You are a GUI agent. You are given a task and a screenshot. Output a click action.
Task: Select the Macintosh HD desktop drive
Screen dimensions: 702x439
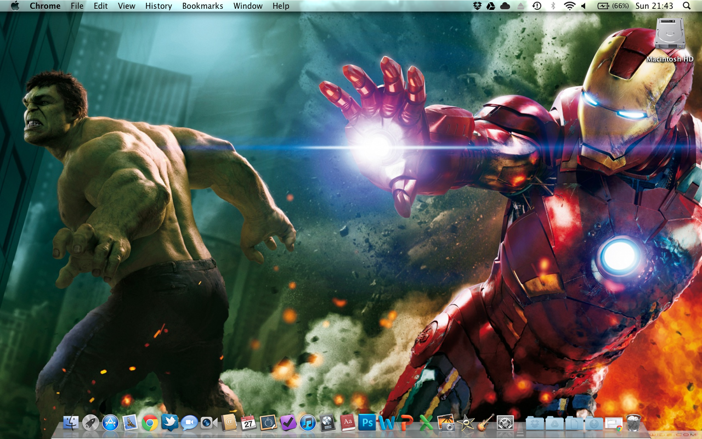(x=670, y=40)
